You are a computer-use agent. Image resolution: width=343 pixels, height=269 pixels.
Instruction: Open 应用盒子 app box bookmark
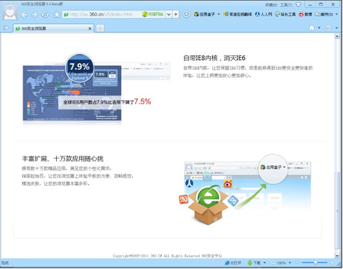[x=204, y=14]
